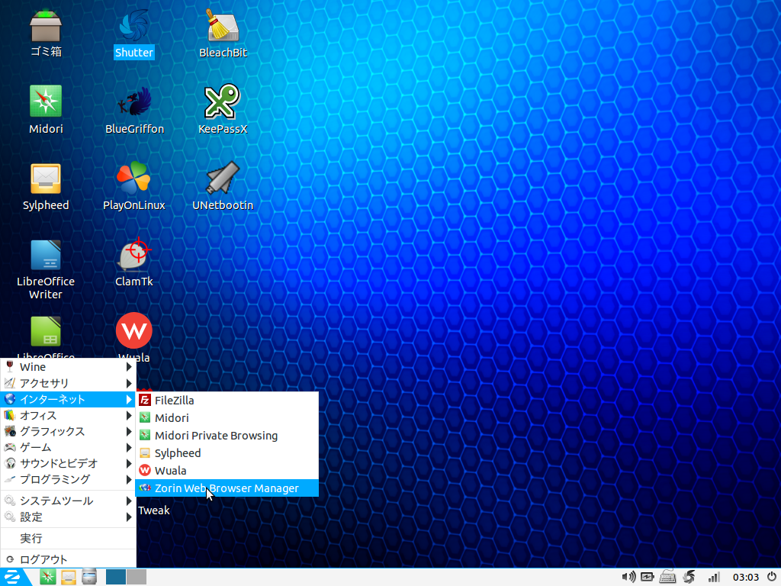Select the インターネット menu category
The width and height of the screenshot is (781, 586).
(x=68, y=399)
